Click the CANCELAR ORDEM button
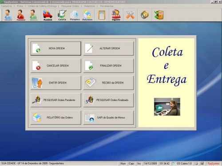The width and height of the screenshot is (222, 166). (x=56, y=66)
